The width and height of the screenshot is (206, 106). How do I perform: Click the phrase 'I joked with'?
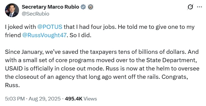(20, 27)
